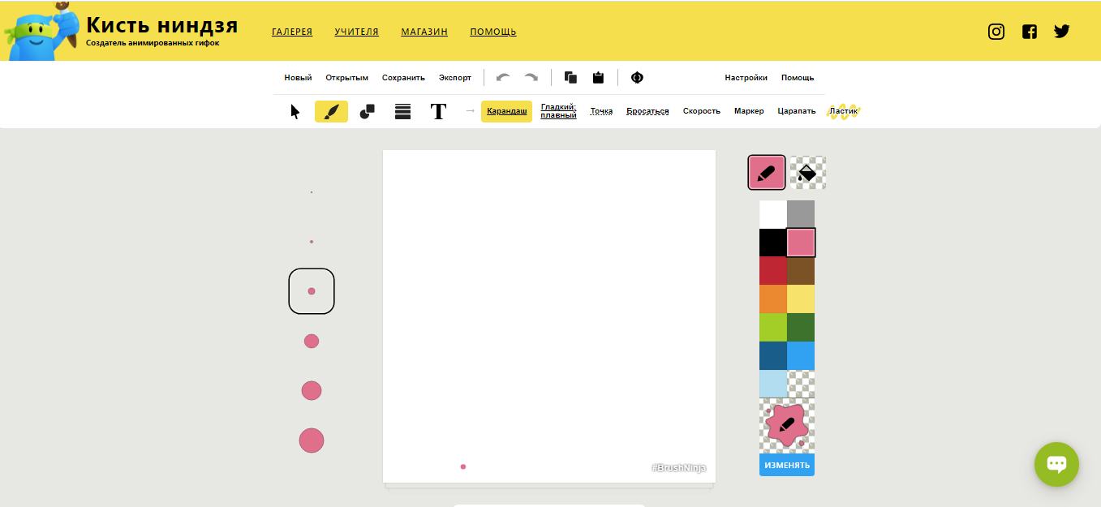Select the brush drawing tool
This screenshot has width=1101, height=507.
pyautogui.click(x=331, y=112)
